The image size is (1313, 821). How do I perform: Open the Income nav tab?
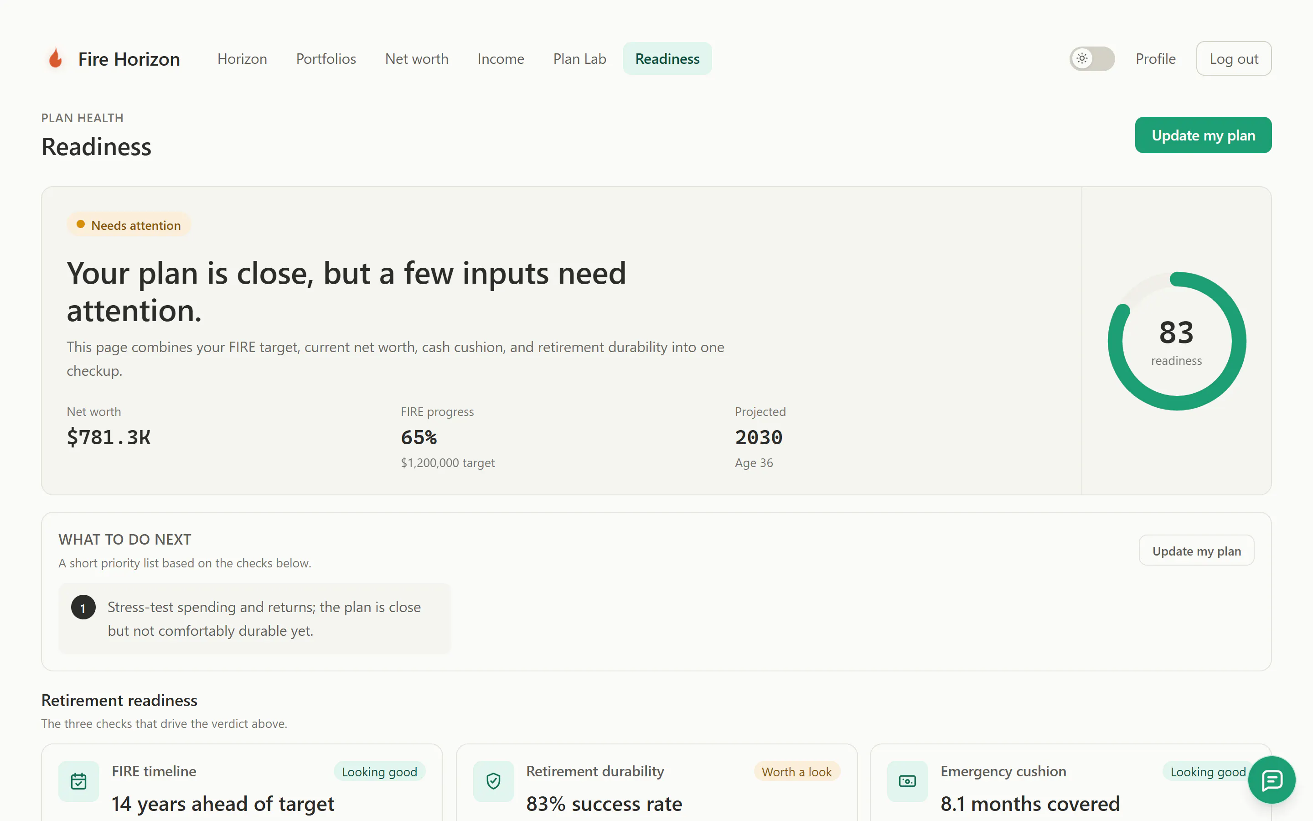(501, 59)
